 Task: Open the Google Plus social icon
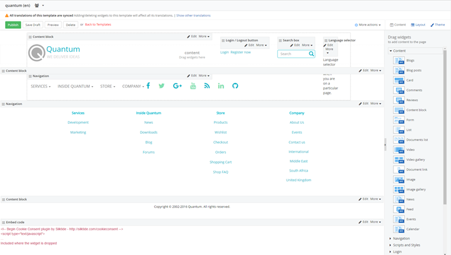(178, 86)
